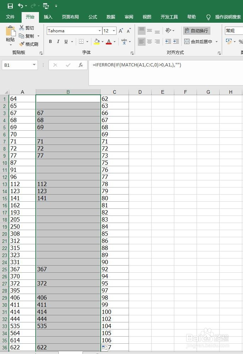Viewport: 243px width, 354px height.
Task: Open the font size 12 dropdown
Action: click(x=114, y=31)
